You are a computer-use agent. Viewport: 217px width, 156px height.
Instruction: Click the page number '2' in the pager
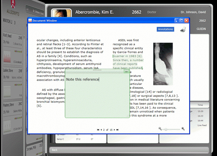point(104,130)
